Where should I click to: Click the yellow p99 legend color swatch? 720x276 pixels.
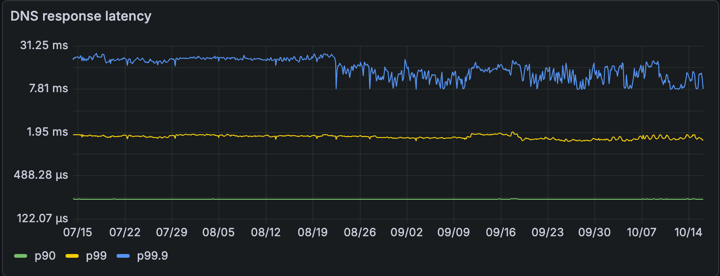[72, 256]
